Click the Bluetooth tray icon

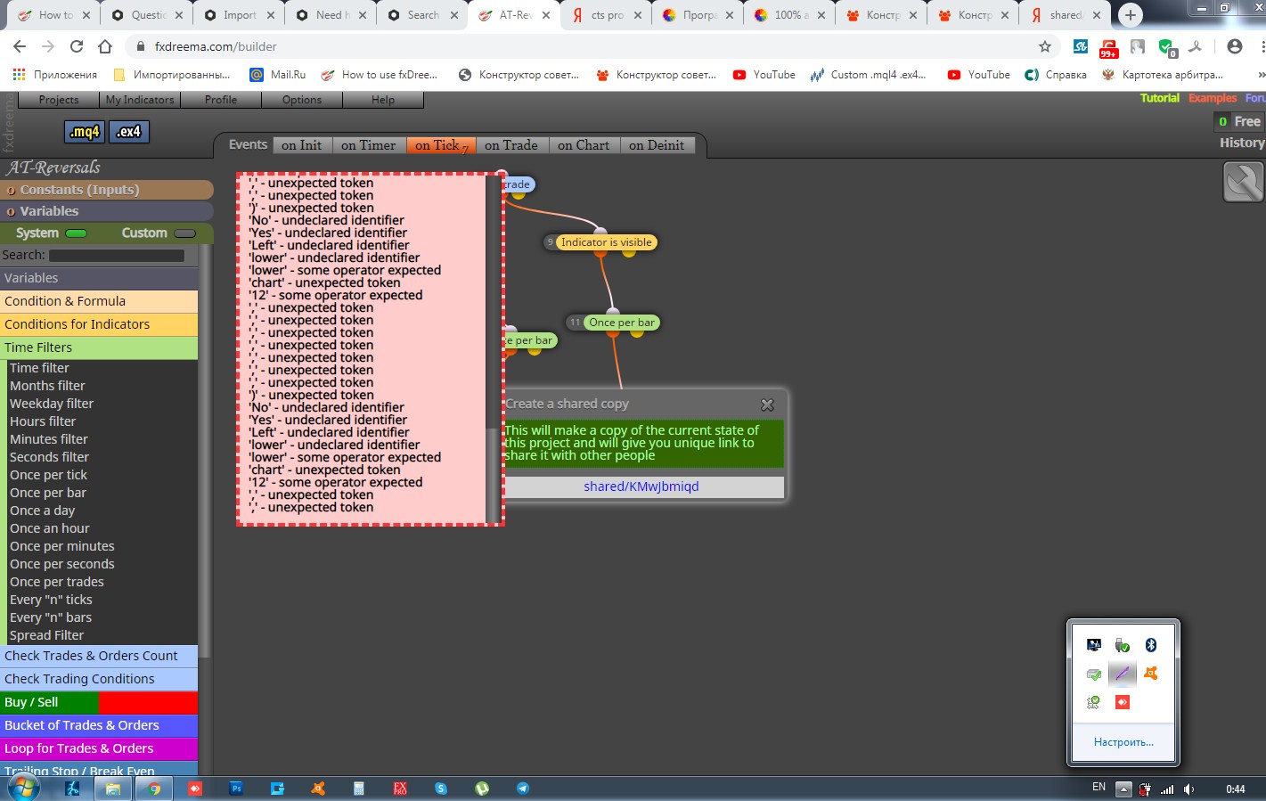click(x=1150, y=645)
